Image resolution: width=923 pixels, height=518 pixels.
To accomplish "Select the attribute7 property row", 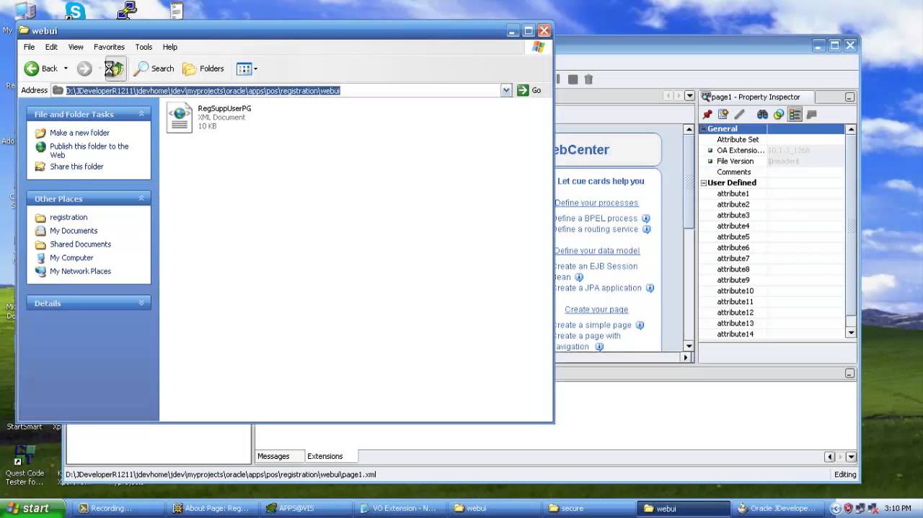I will coord(772,258).
